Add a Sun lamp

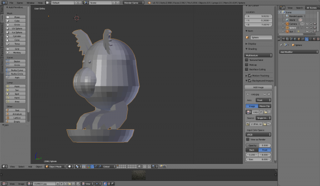click(15, 90)
